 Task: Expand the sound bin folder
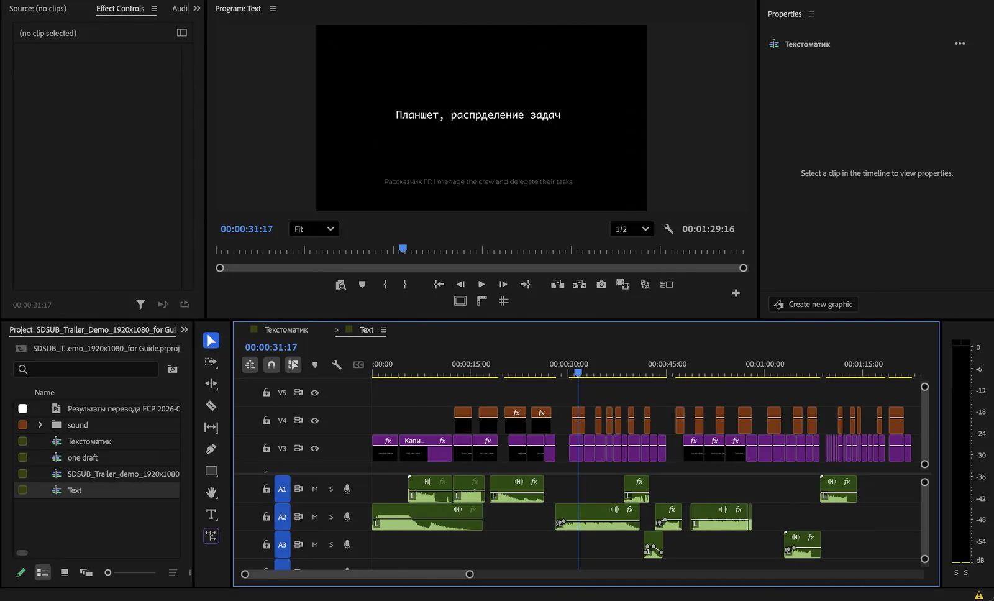pos(40,425)
